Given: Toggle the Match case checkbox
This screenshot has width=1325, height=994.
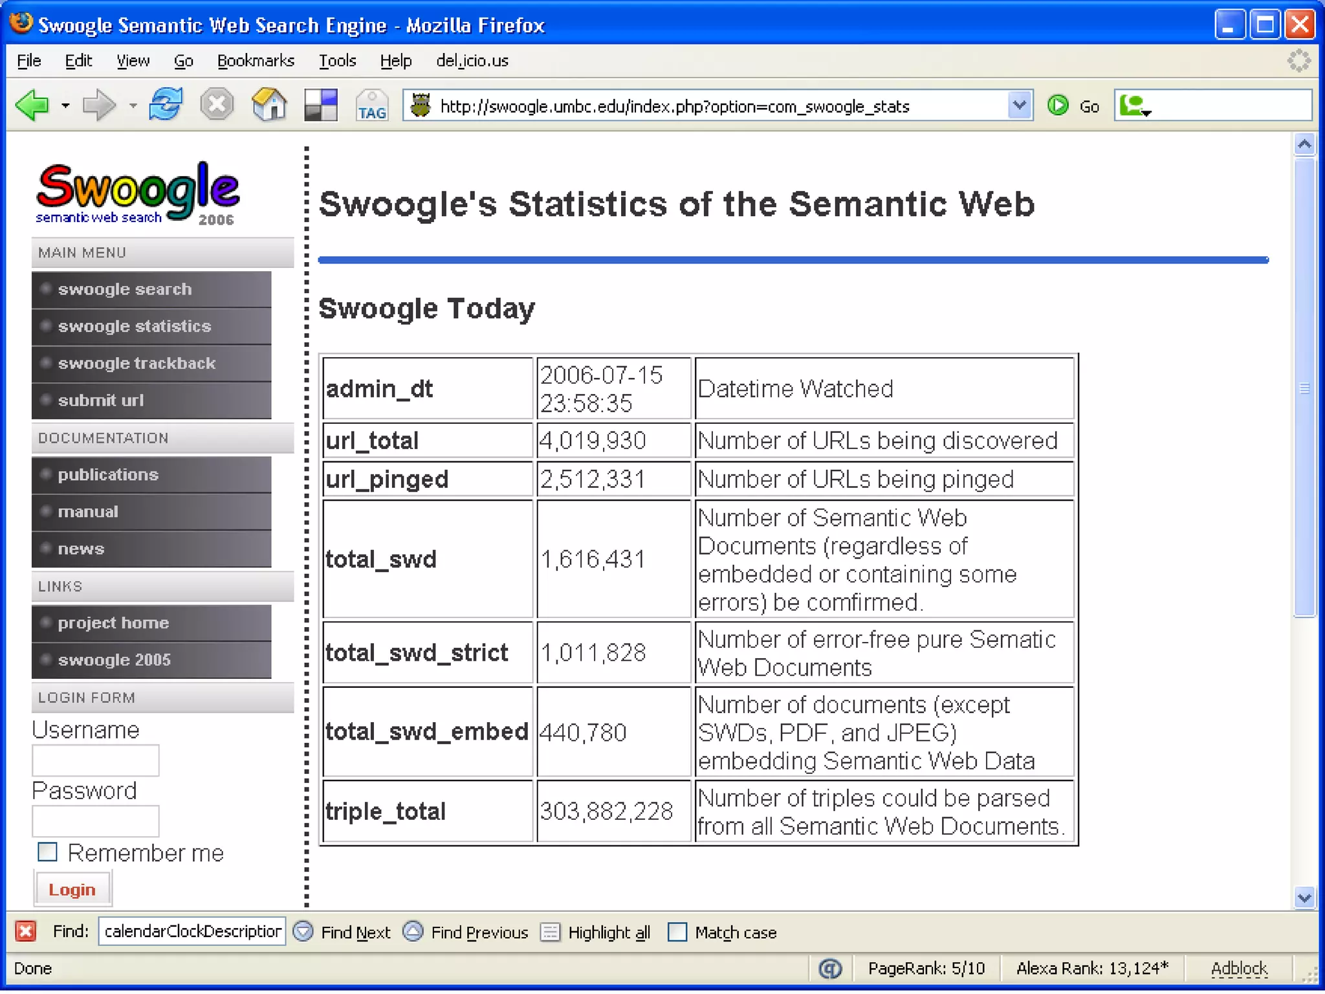Looking at the screenshot, I should 677,932.
